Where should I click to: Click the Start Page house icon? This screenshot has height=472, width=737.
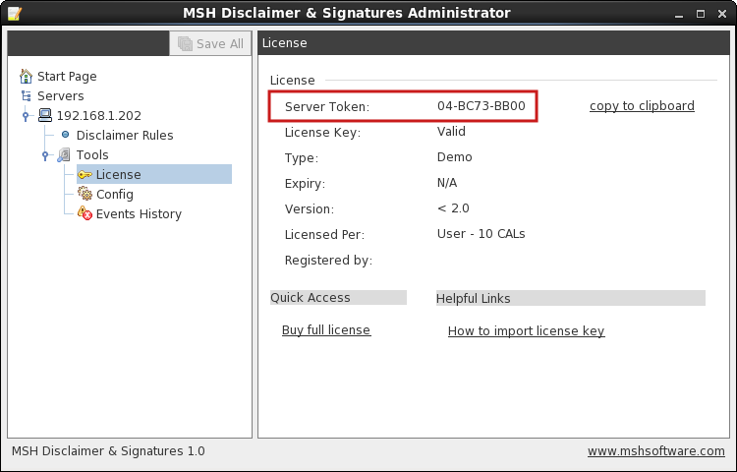[26, 76]
